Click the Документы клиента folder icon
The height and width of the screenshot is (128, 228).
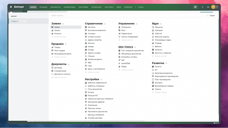[52, 74]
